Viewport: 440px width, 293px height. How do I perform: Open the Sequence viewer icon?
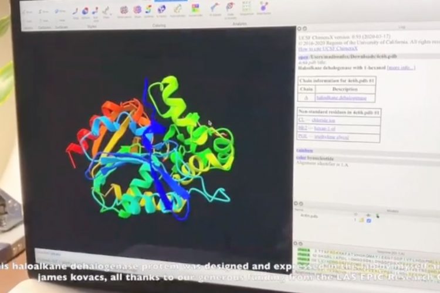pyautogui.click(x=246, y=6)
